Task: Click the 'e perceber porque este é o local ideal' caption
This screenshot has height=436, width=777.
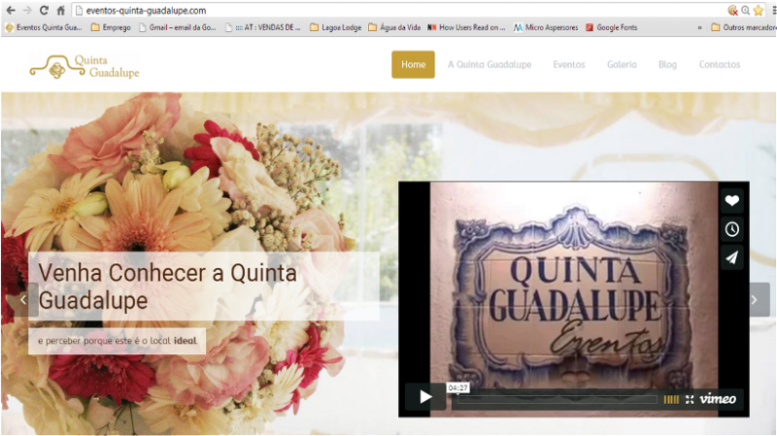Action: (117, 341)
